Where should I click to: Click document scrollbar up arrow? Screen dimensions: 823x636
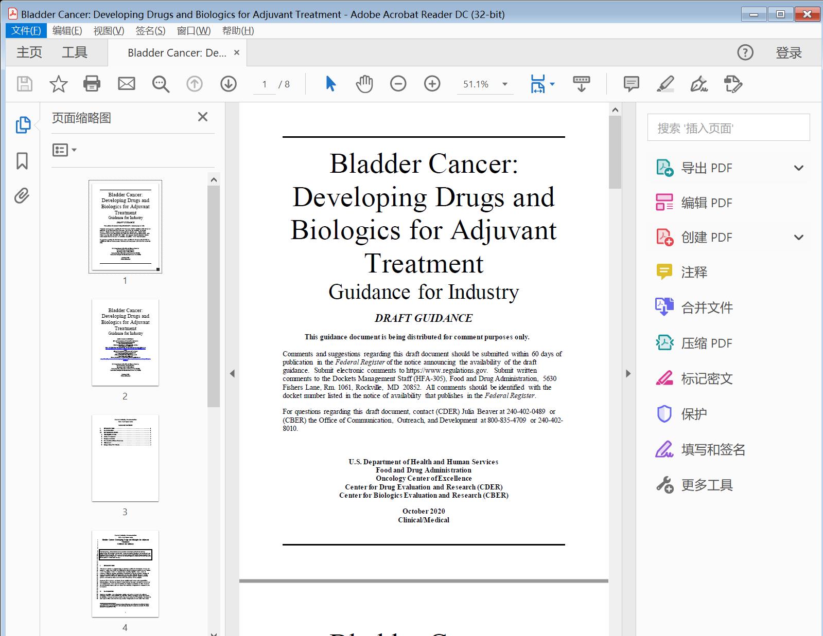pos(615,110)
